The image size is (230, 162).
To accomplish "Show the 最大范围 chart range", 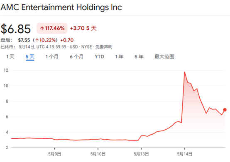I will pos(164,57).
